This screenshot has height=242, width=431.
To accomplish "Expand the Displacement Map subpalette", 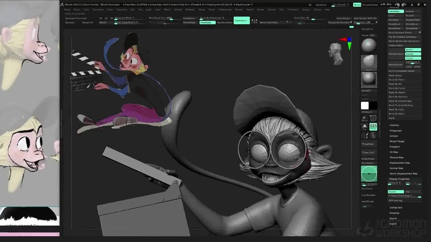I will (400, 163).
